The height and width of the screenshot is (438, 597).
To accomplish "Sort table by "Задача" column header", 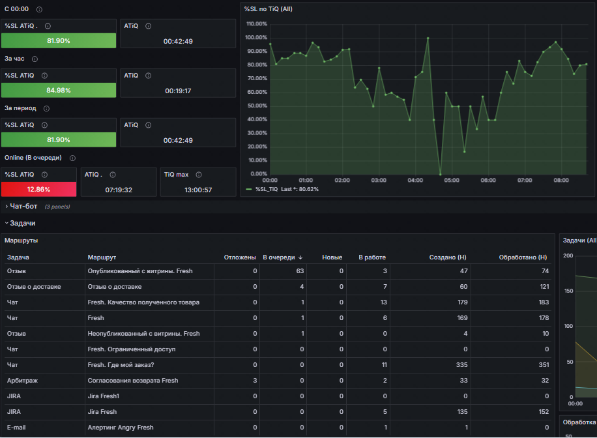I will point(18,257).
